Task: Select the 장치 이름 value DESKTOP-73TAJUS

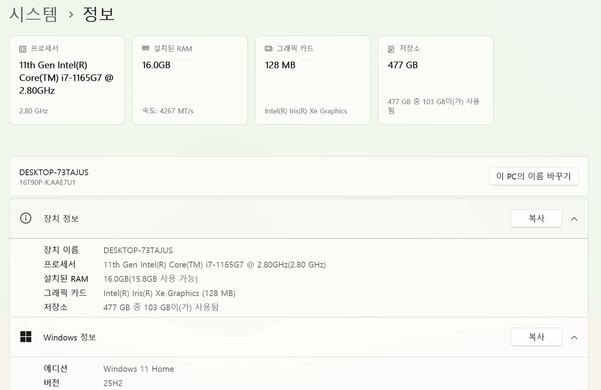Action: (138, 251)
